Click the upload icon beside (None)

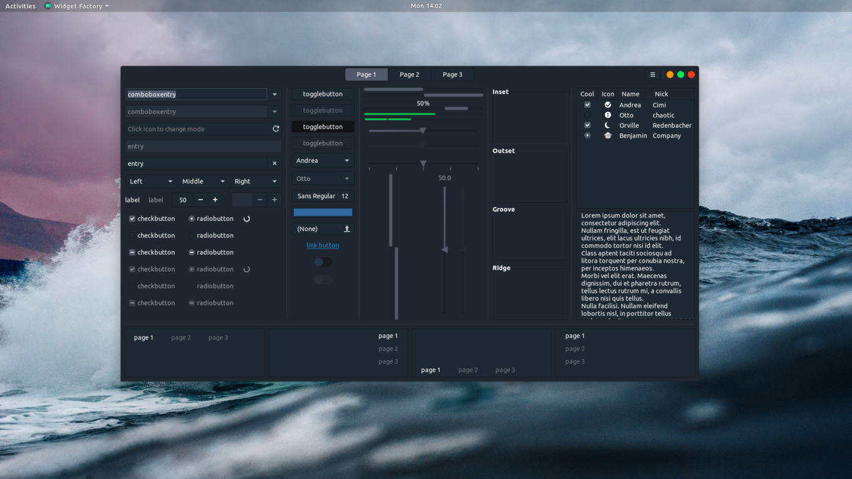click(x=346, y=229)
